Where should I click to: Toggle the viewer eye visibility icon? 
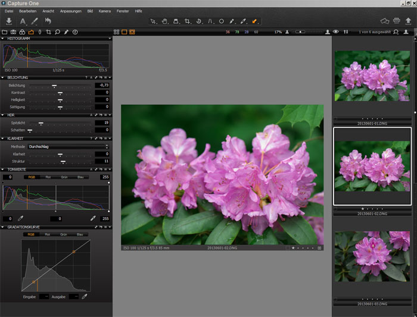point(336,32)
